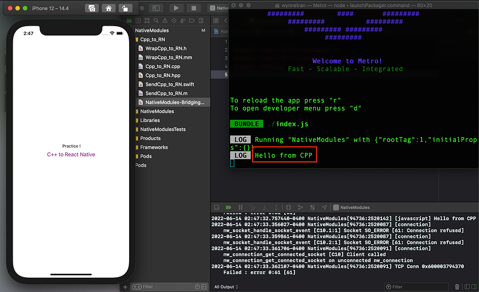Open the Environment Overrides icon
479x292 pixels.
tap(312, 207)
